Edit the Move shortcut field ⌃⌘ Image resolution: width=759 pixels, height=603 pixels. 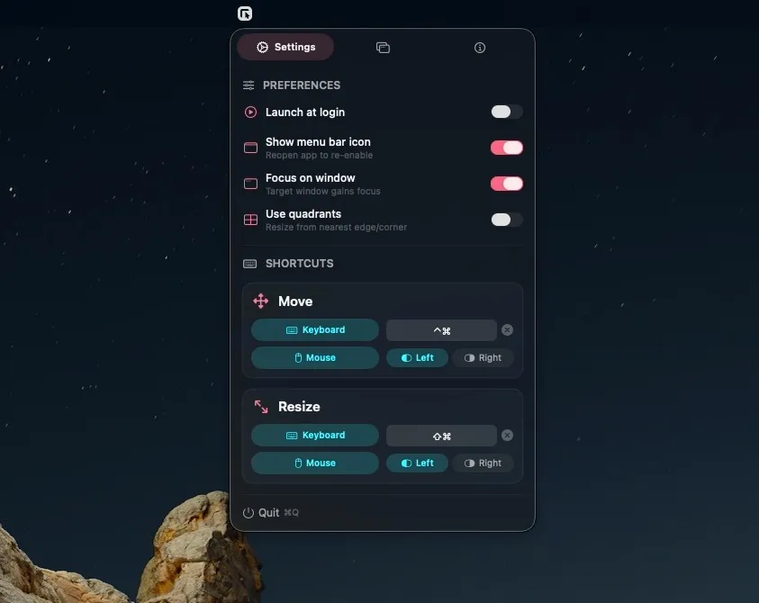(441, 330)
